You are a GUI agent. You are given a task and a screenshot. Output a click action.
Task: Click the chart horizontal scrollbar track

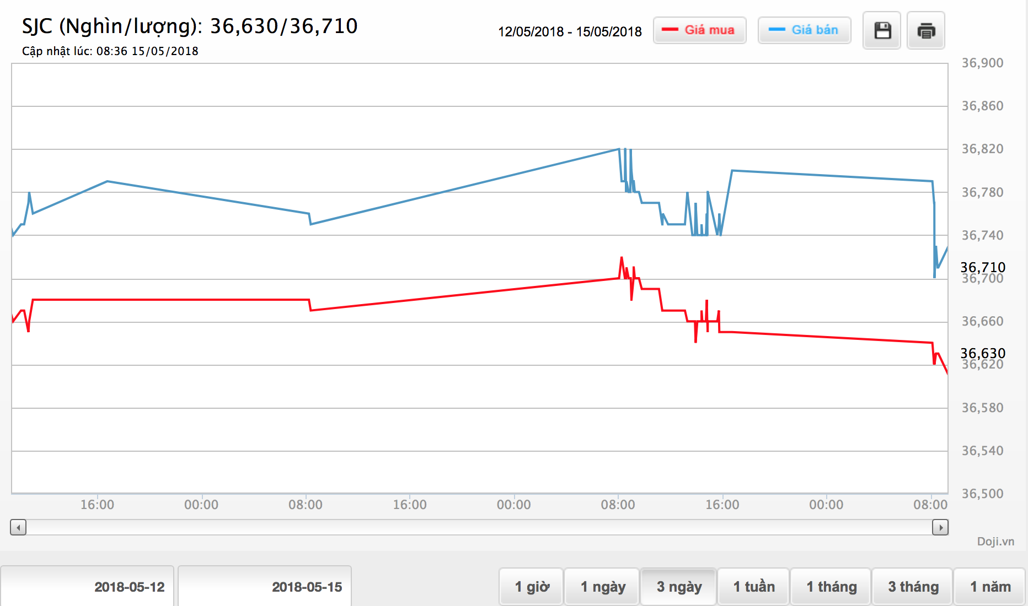(x=479, y=527)
